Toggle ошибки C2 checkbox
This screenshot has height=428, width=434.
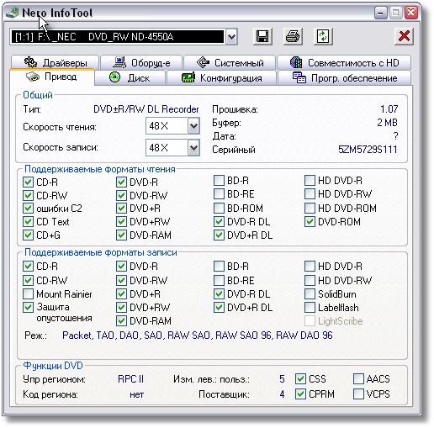[28, 209]
